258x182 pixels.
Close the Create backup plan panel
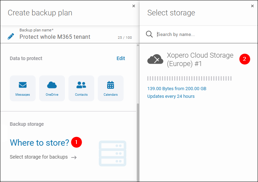coord(134,6)
